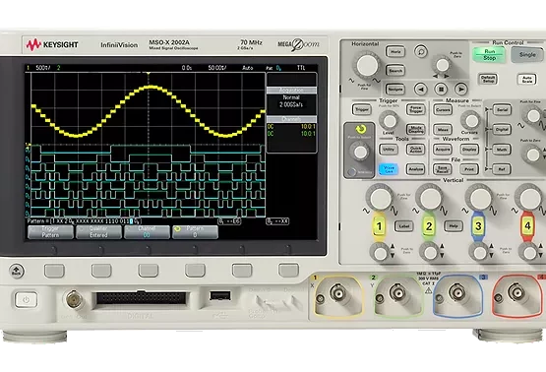The width and height of the screenshot is (546, 372).
Task: Toggle blue channel 3 button
Action: pos(478,226)
